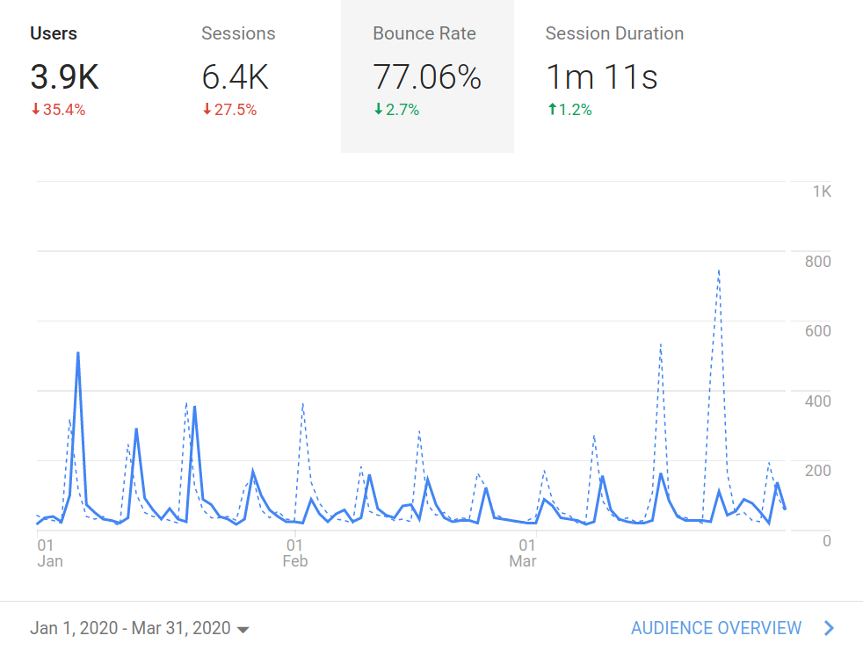Click the tallest solid-line peak in early January
This screenshot has height=650, width=863.
click(78, 354)
